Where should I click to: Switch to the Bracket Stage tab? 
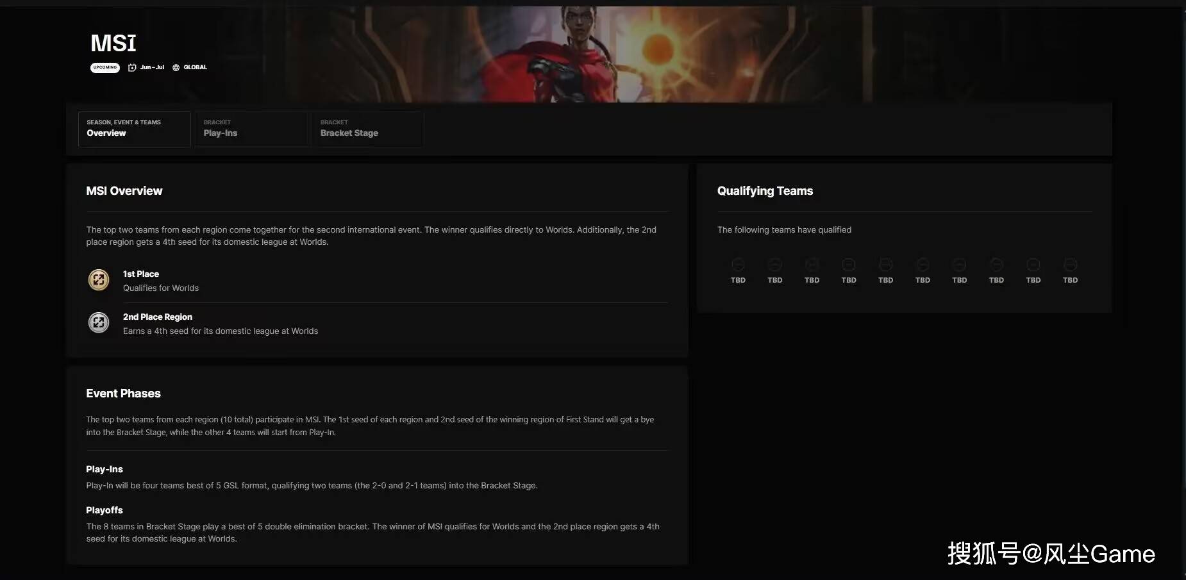pos(368,129)
